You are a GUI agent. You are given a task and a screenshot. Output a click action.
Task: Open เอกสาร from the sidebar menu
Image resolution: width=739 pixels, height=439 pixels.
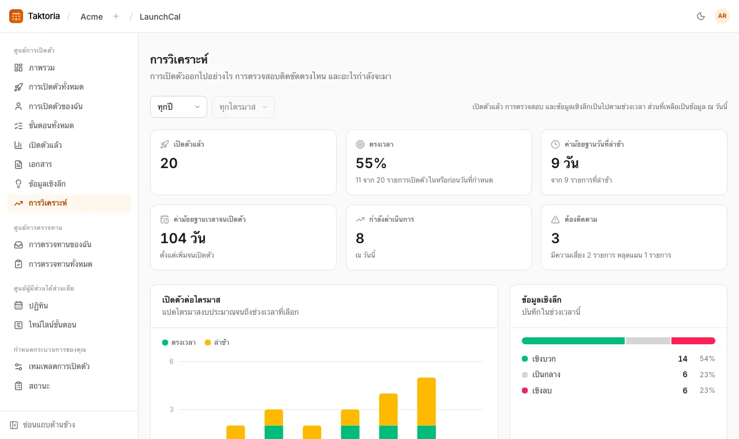69,165
